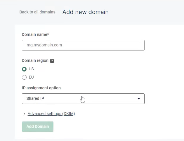Click the dropdown caret arrow icon
The width and height of the screenshot is (184, 141).
click(x=139, y=99)
